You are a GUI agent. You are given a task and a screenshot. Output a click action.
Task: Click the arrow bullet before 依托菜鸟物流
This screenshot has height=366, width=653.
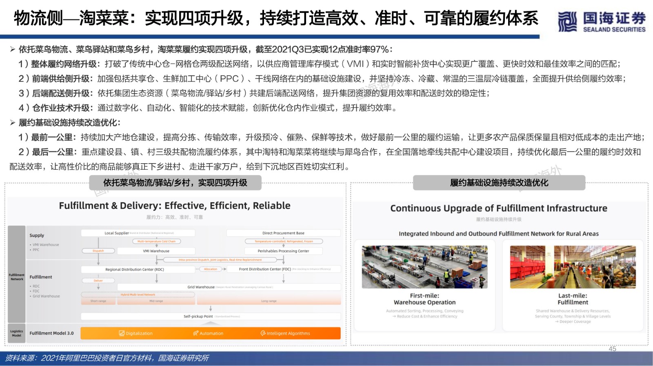pyautogui.click(x=13, y=49)
